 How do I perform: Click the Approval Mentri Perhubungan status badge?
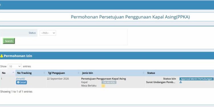point(197,79)
